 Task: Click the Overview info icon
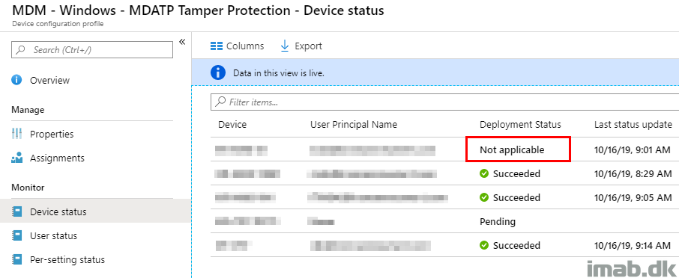(16, 80)
